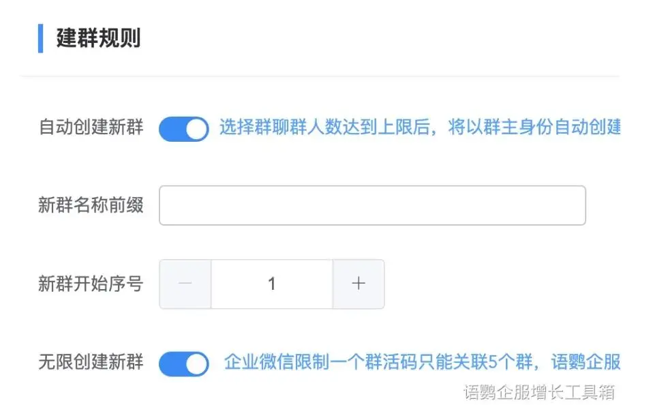Click the 自动创建新群 label

tap(91, 127)
